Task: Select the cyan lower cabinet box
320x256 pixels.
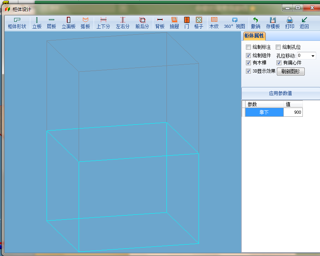Action: coord(123,187)
